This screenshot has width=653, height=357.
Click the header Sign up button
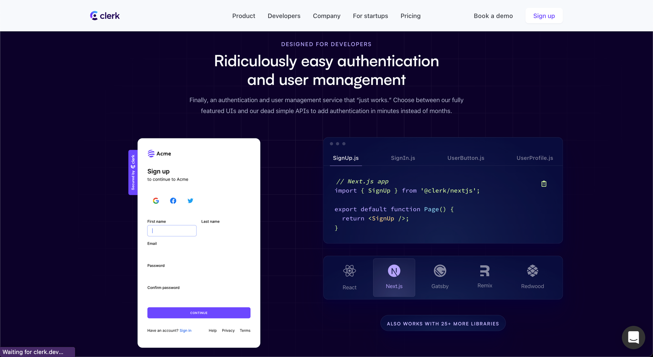tap(544, 16)
